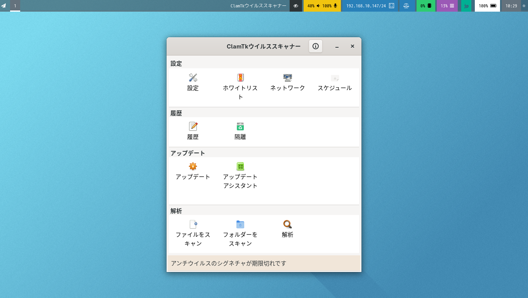Open the アップデートアシスタント (Update Assistant) icon

coord(240,166)
